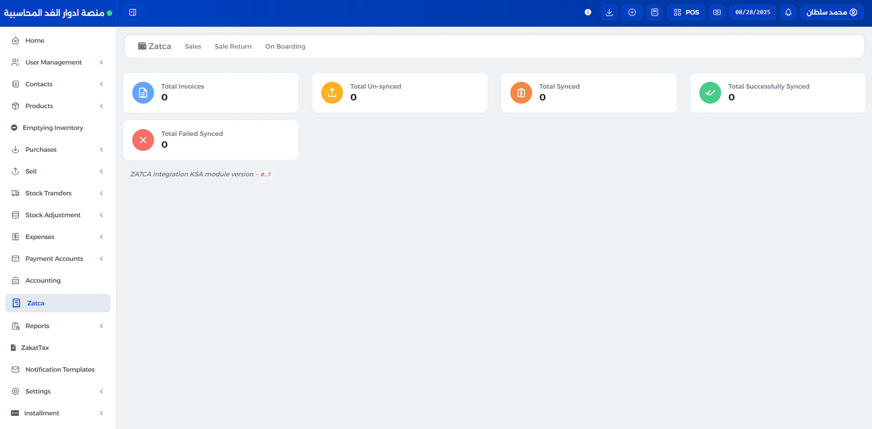
Task: Switch to the Sale Return tab
Action: pyautogui.click(x=233, y=46)
